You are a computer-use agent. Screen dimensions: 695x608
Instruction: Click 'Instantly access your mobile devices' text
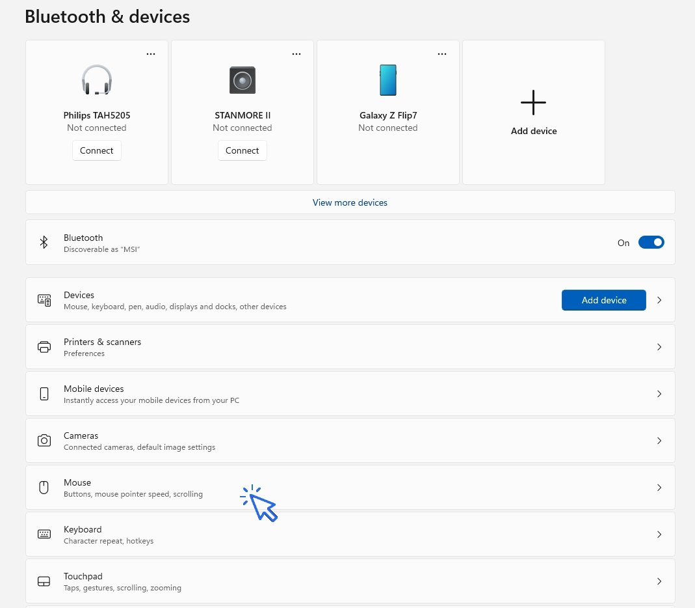pyautogui.click(x=151, y=400)
